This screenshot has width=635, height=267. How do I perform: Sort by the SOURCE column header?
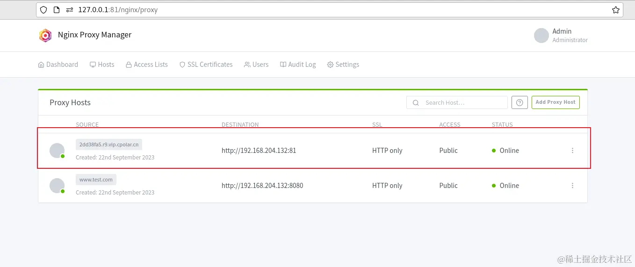click(x=87, y=125)
